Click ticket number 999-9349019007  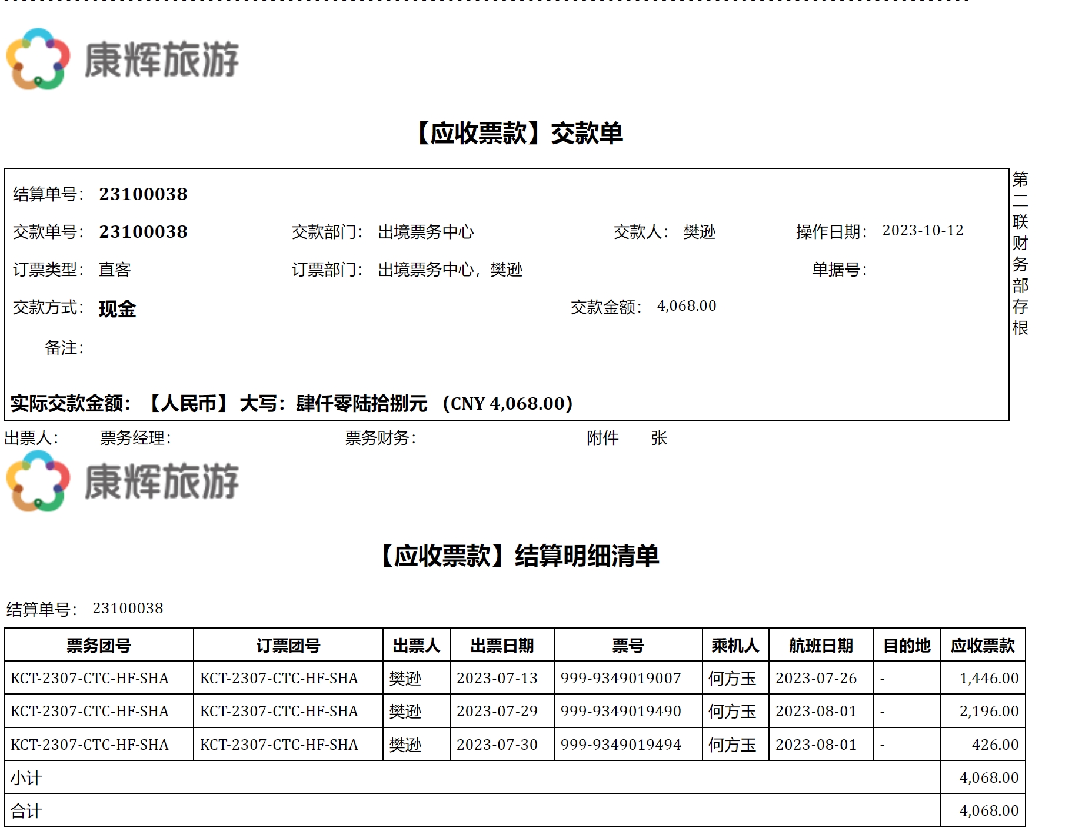click(620, 678)
